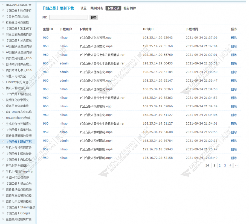Open topic 960 in 21:37:06 row
The image size is (249, 224).
[46, 38]
